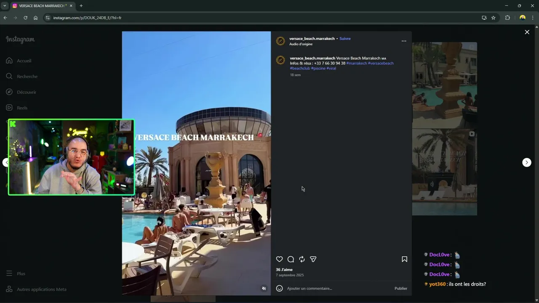Screen dimensions: 539x303
Task: Open comments with the speech bubble icon
Action: tap(291, 259)
